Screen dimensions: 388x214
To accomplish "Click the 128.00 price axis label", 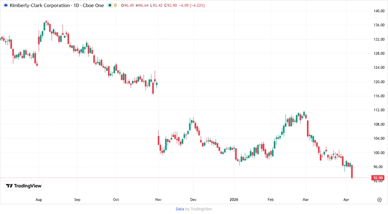I will point(379,53).
